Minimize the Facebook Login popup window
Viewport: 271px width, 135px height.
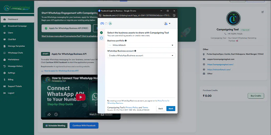161,11
